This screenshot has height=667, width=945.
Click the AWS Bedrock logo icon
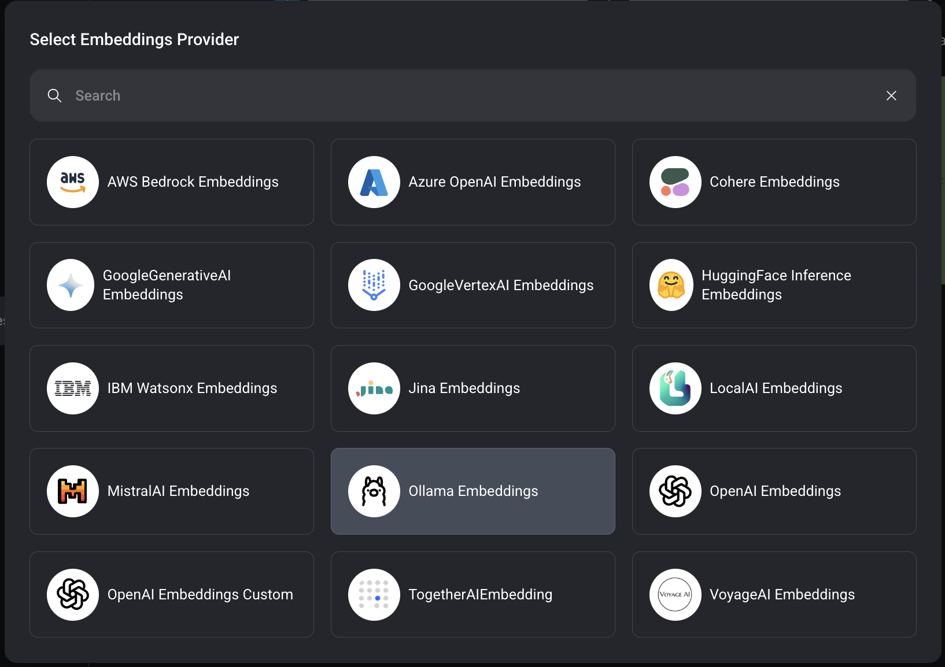73,182
